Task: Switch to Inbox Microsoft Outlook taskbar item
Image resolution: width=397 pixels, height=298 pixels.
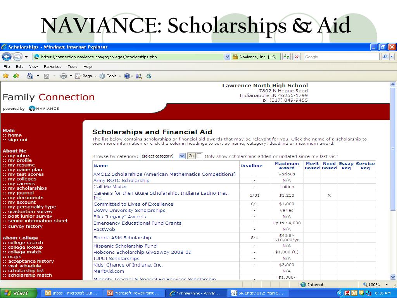Action: [x=72, y=293]
